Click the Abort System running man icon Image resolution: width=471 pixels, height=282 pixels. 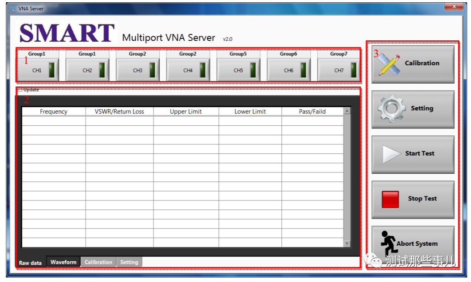pos(389,243)
